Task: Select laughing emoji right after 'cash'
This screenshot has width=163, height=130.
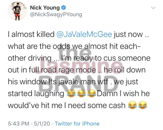Action: point(132,105)
